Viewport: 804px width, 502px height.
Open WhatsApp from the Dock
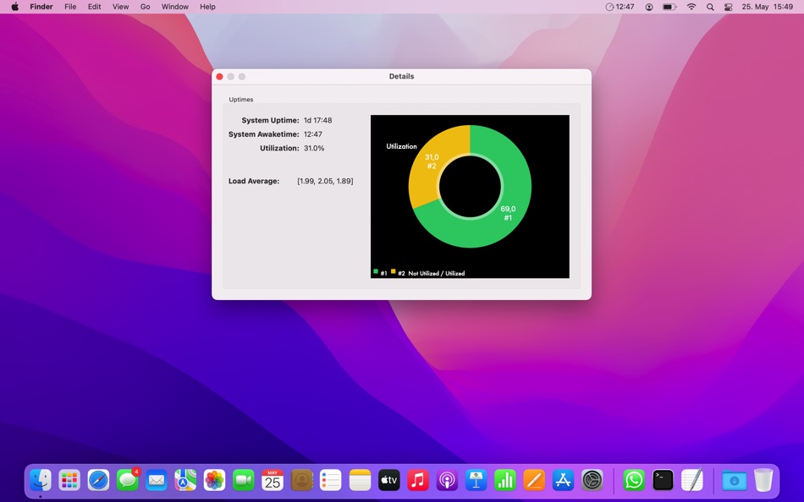point(633,480)
